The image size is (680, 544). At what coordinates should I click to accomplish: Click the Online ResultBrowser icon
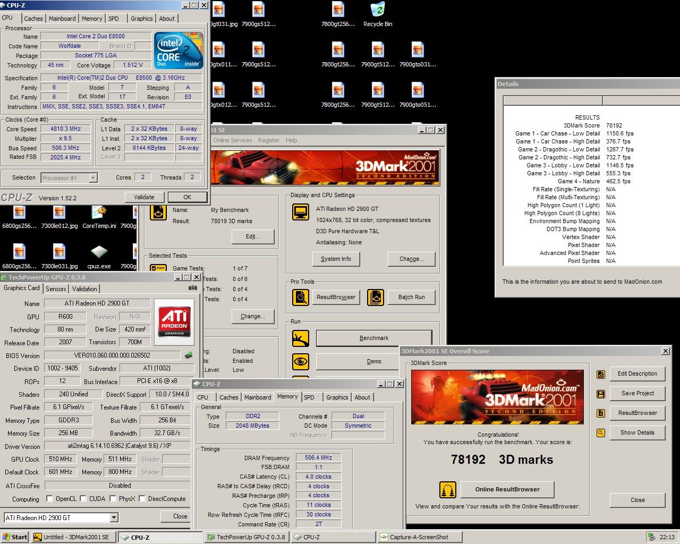point(448,489)
